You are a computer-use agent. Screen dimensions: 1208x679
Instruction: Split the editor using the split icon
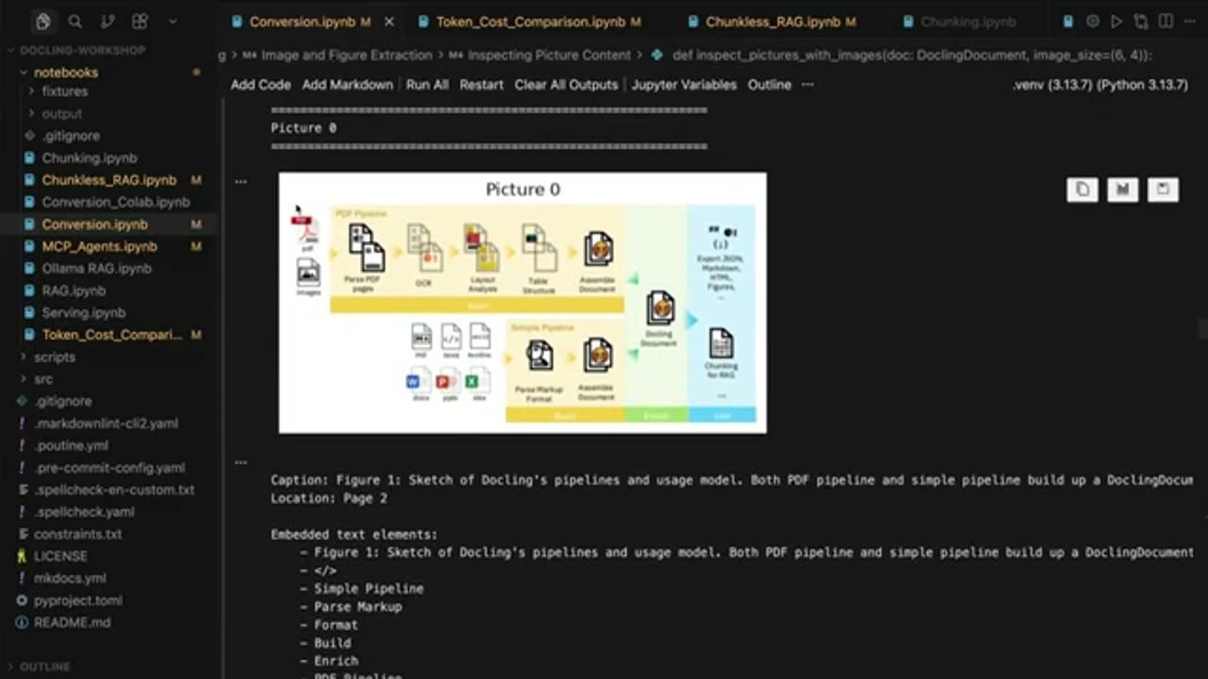coord(1164,22)
